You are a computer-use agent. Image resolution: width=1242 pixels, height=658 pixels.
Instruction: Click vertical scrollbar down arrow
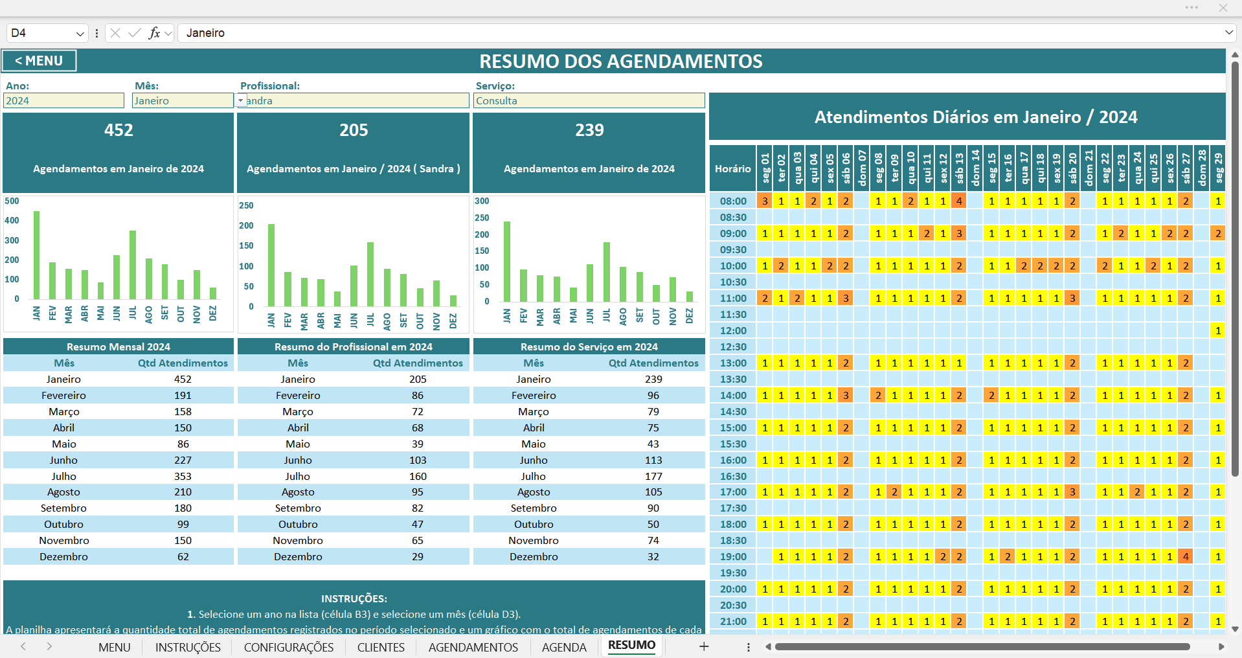[1235, 629]
